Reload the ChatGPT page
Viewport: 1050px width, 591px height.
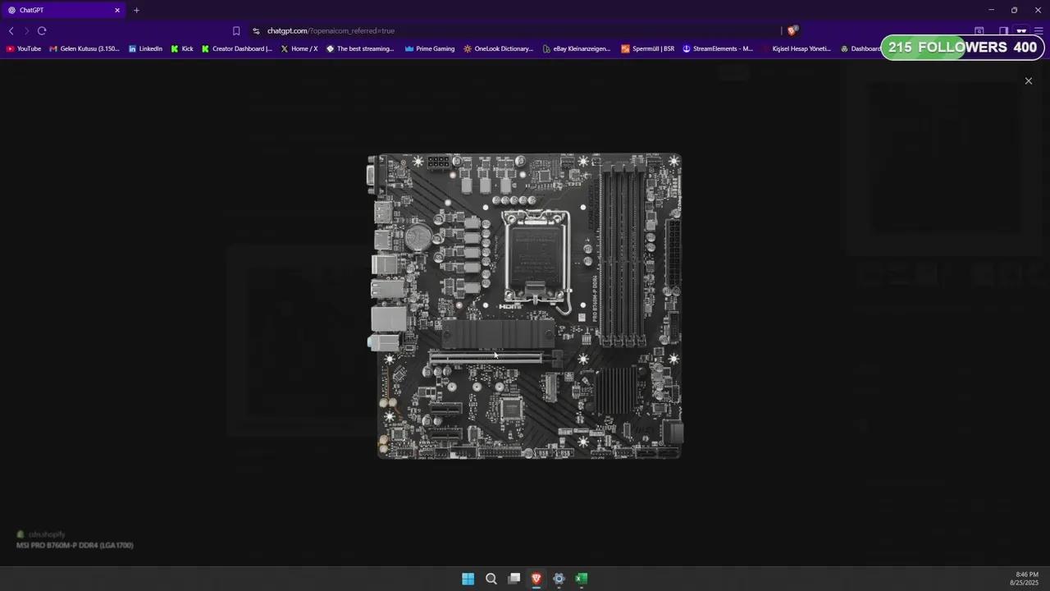42,30
